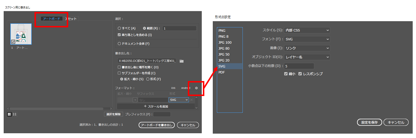
Task: Cancel the スクリーン用に書き出し dialog
Action: pyautogui.click(x=188, y=125)
